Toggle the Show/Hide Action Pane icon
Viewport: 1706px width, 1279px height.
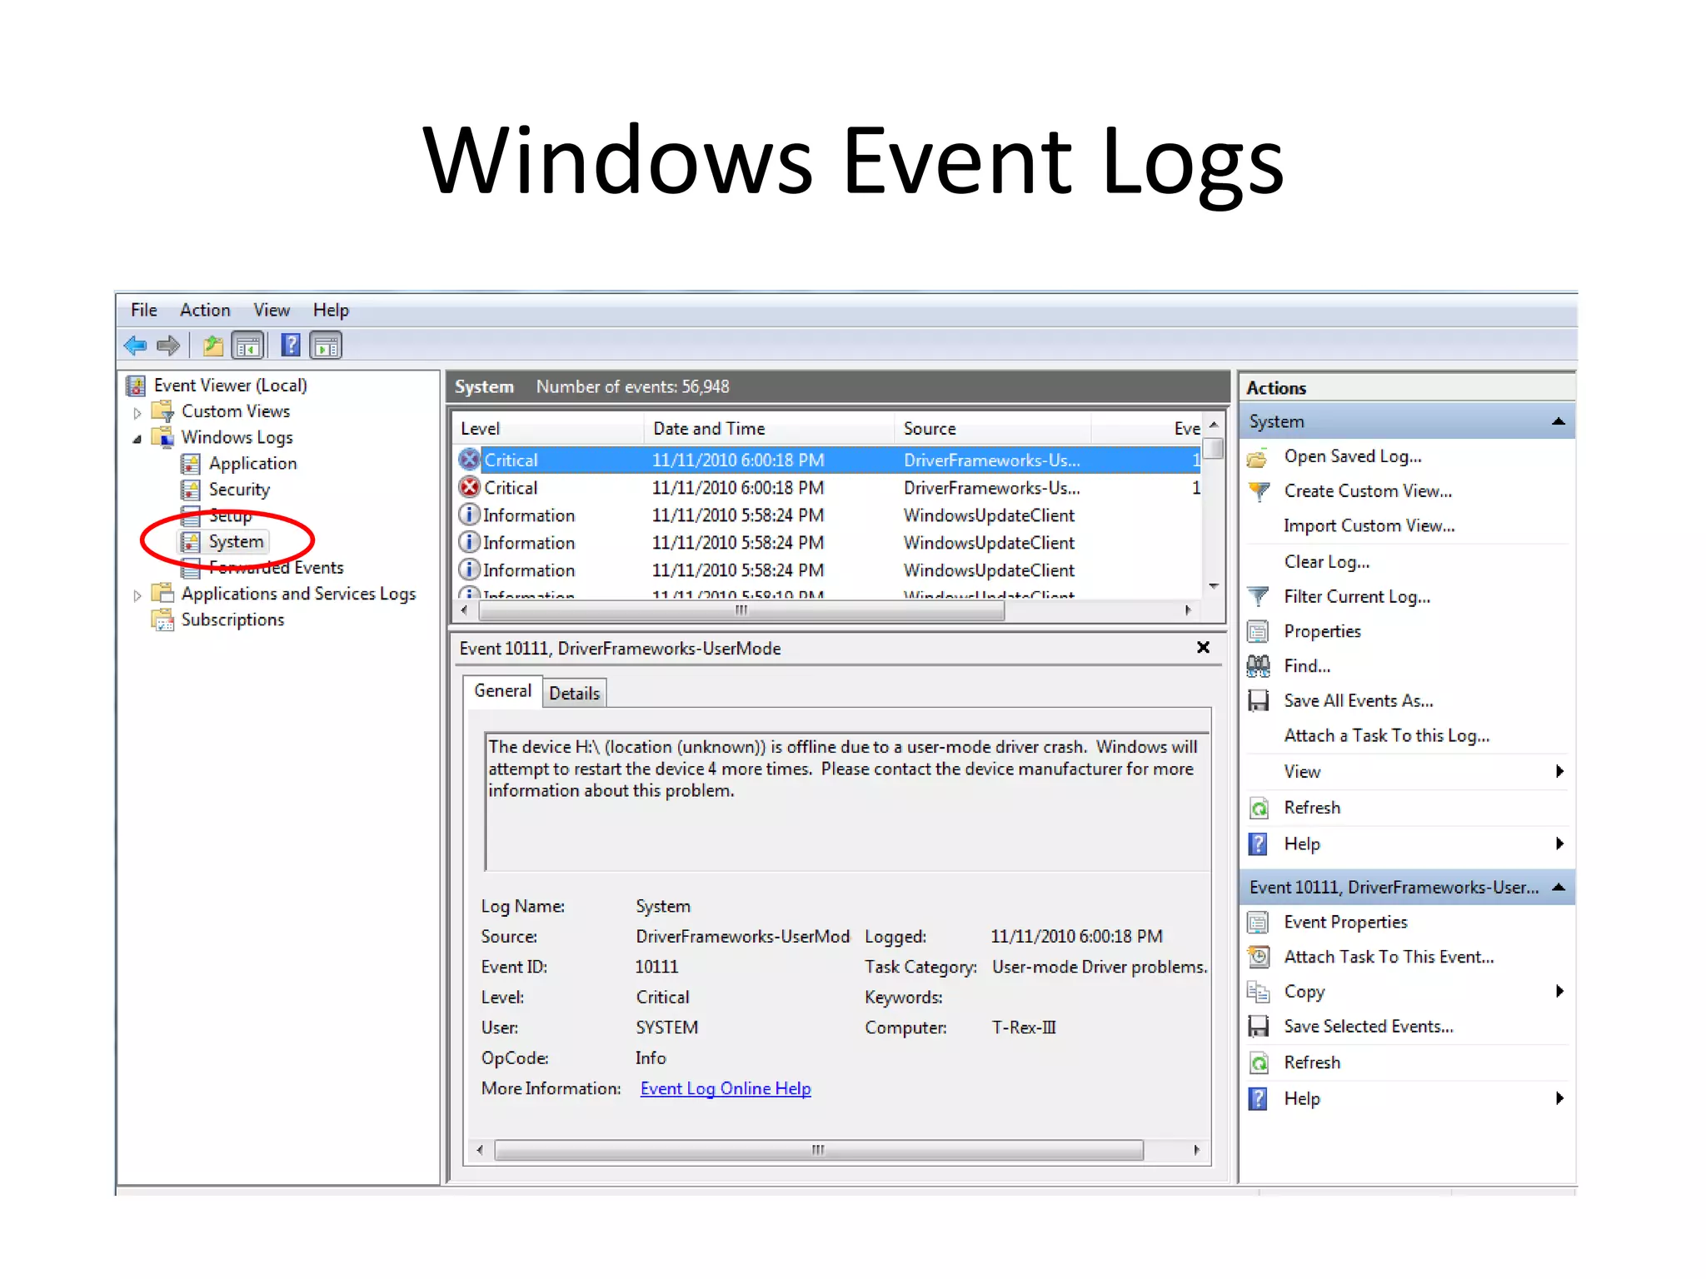[x=326, y=346]
